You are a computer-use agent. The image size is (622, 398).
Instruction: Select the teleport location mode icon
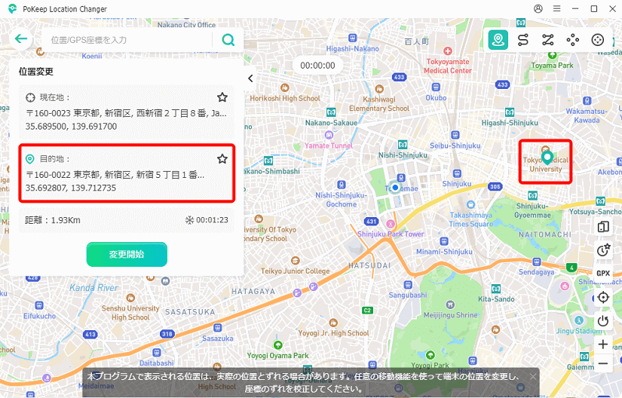point(498,40)
